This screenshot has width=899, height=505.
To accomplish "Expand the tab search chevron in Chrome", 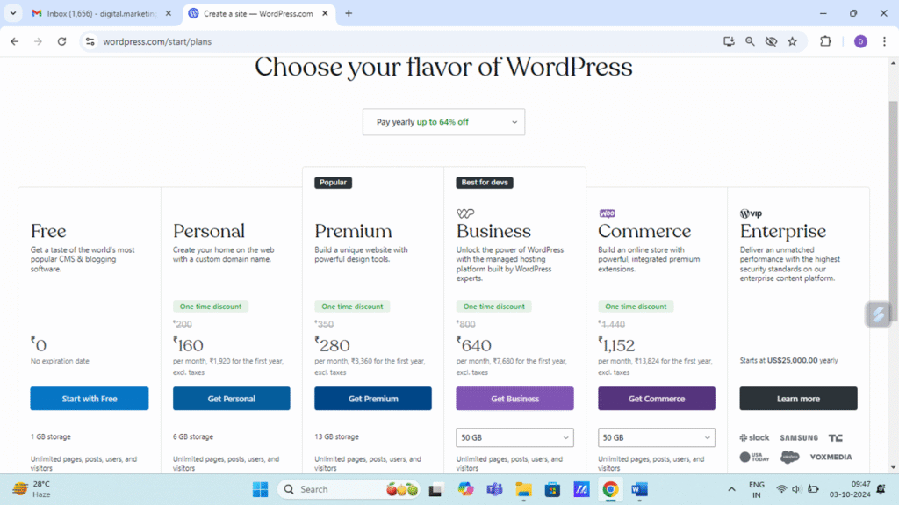I will pyautogui.click(x=13, y=13).
